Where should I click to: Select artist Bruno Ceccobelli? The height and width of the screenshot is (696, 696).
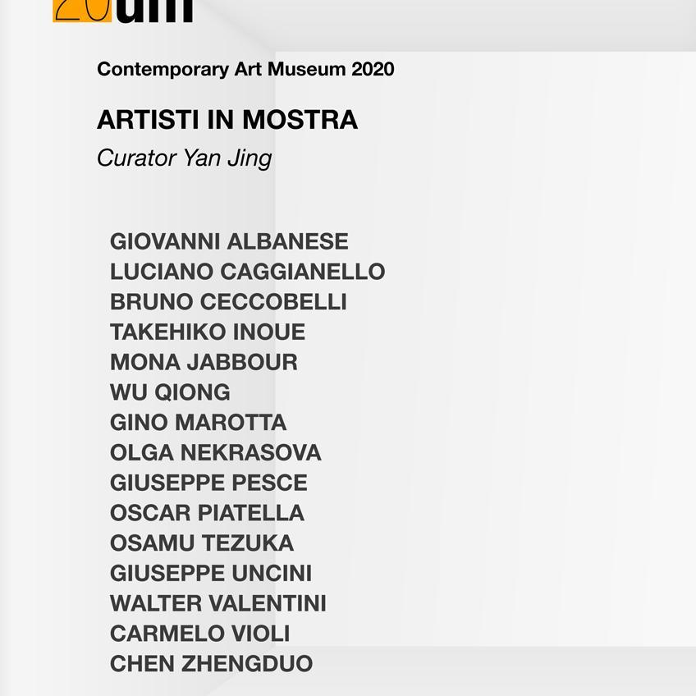click(228, 302)
